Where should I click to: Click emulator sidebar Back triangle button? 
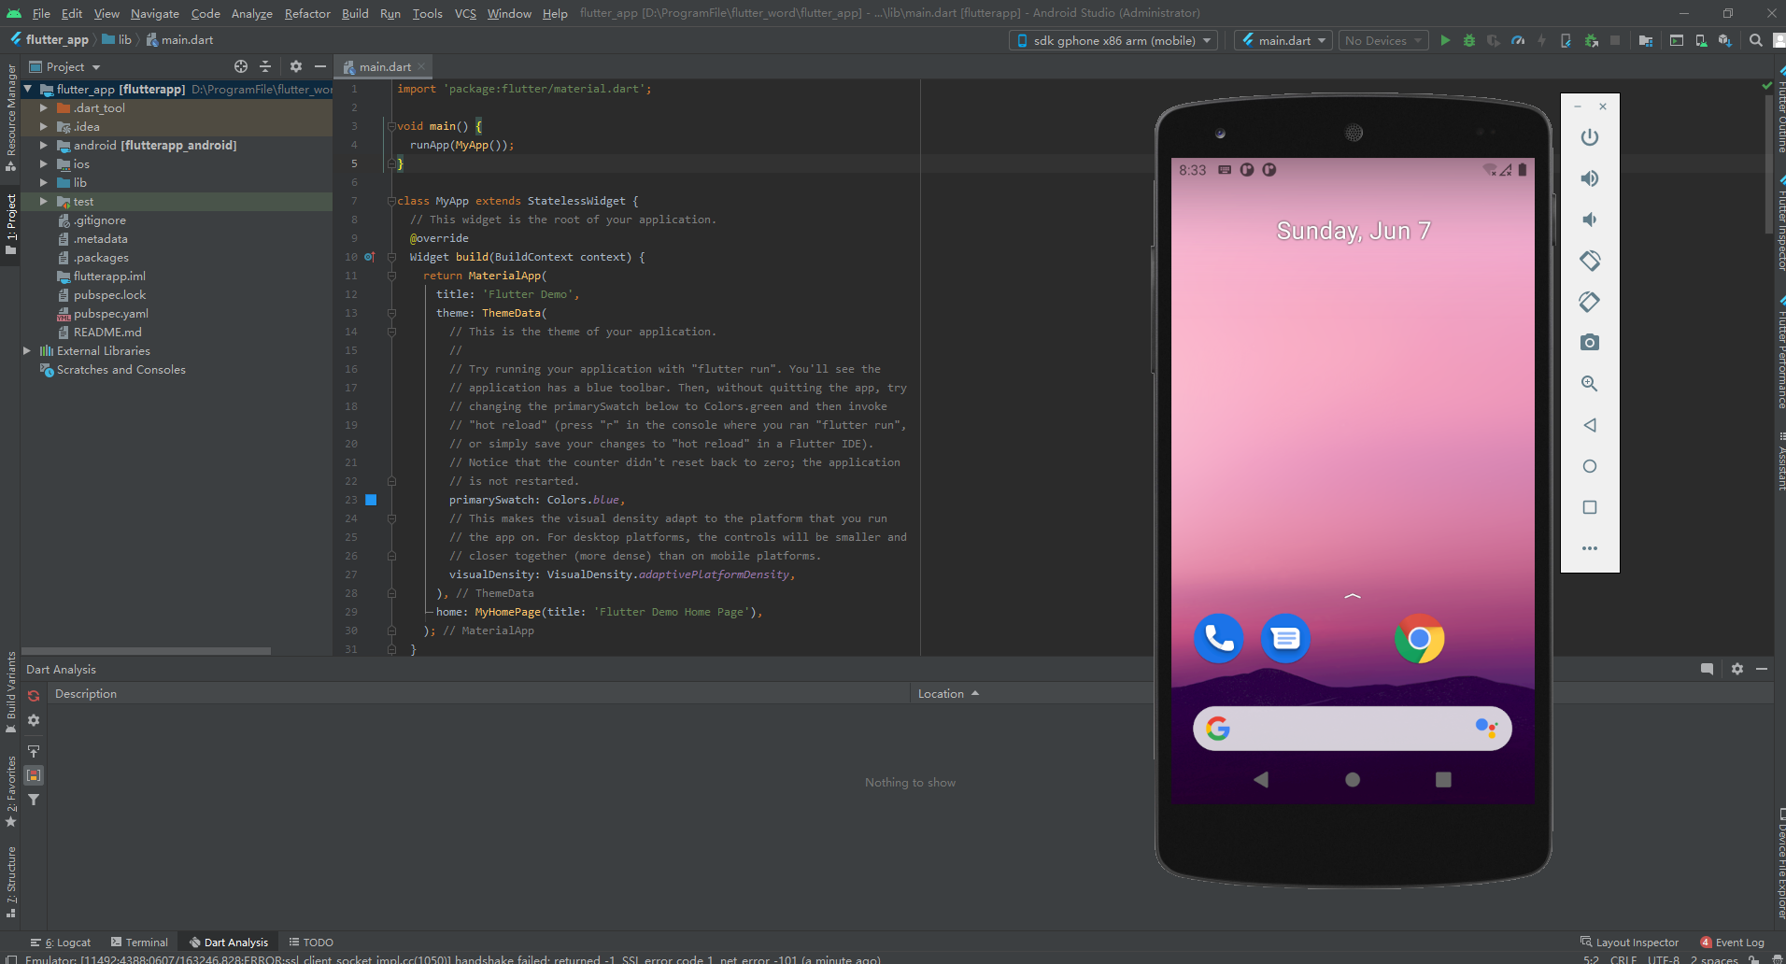pos(1590,425)
